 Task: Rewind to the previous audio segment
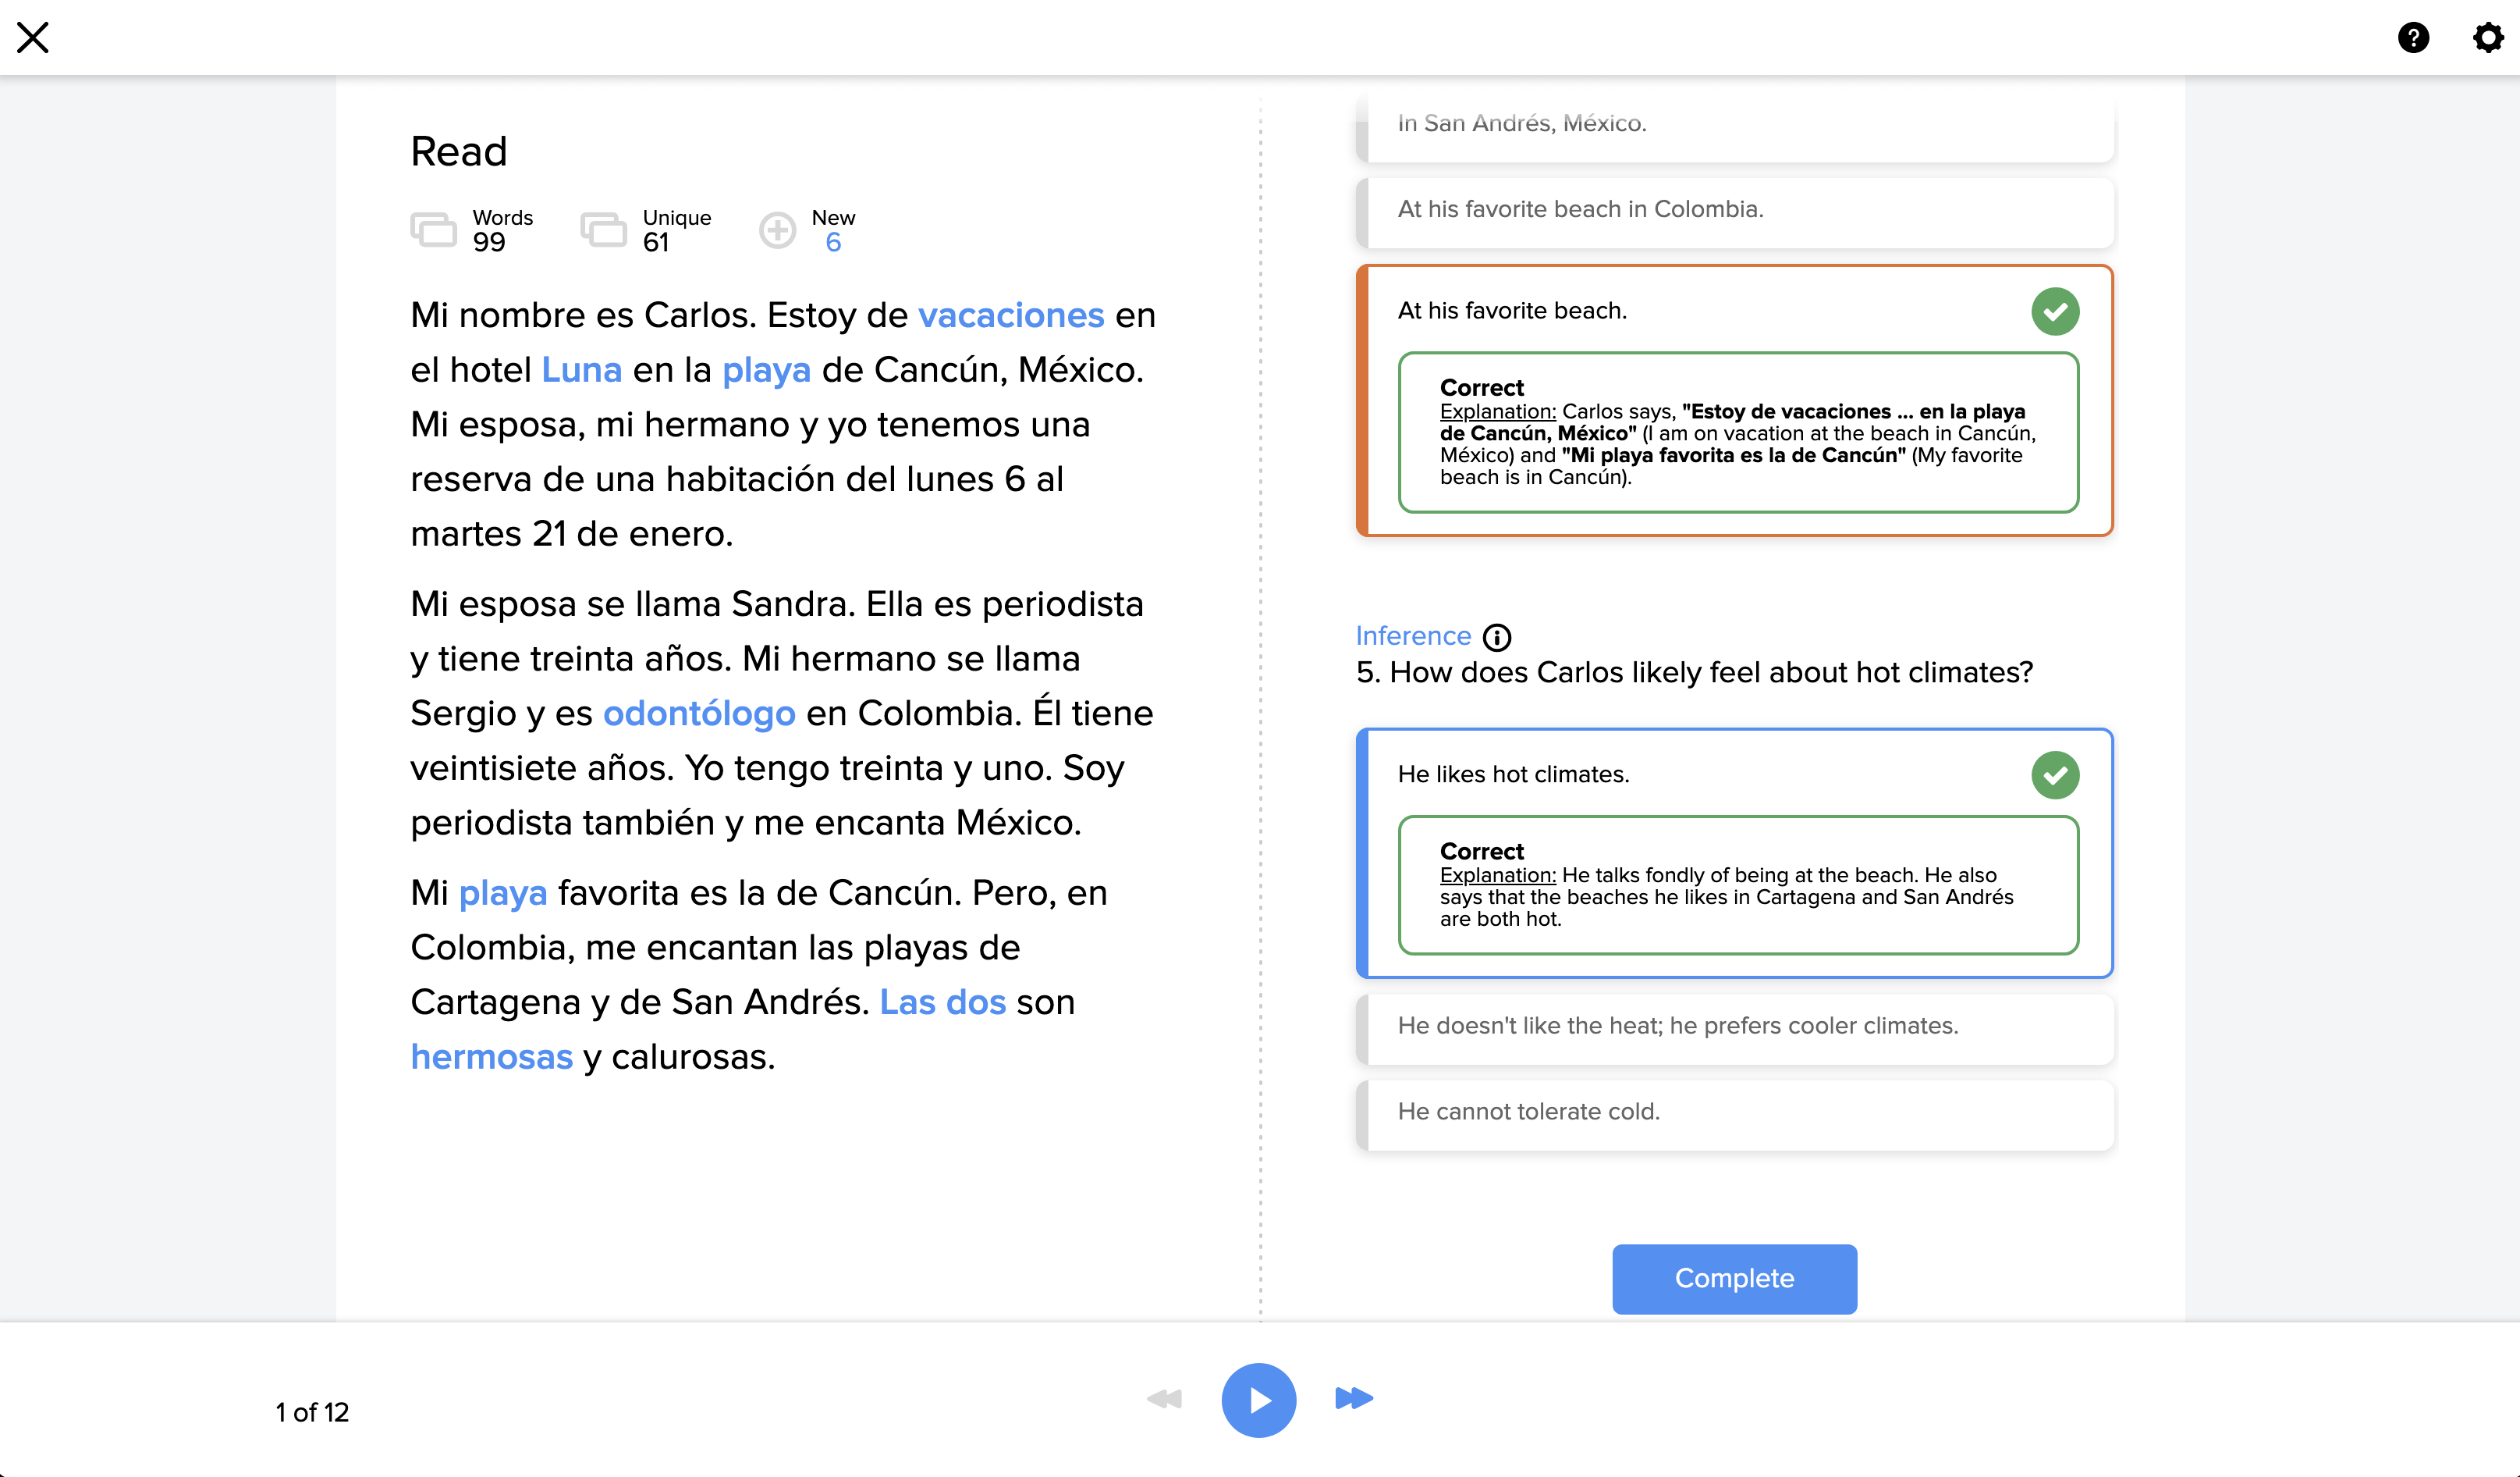click(x=1164, y=1398)
